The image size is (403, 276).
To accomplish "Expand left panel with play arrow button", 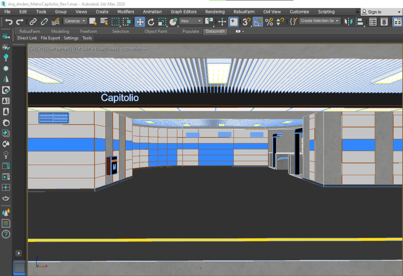I will pyautogui.click(x=19, y=253).
